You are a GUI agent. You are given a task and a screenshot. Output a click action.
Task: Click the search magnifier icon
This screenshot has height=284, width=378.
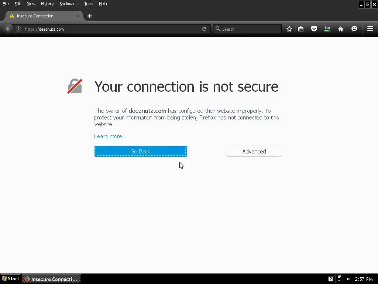click(x=218, y=29)
